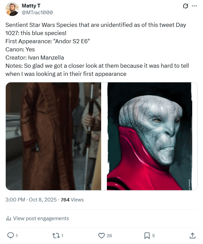Click the reply count number 1
Viewport: 203px width, 244px height.
pos(17,236)
